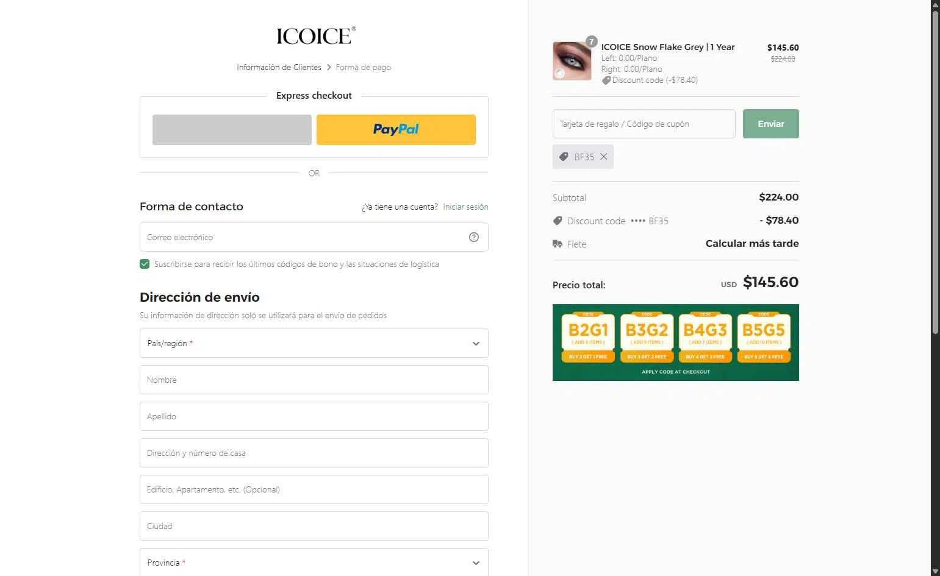
Task: Click the B2G1 promo coupon banner
Action: click(588, 338)
